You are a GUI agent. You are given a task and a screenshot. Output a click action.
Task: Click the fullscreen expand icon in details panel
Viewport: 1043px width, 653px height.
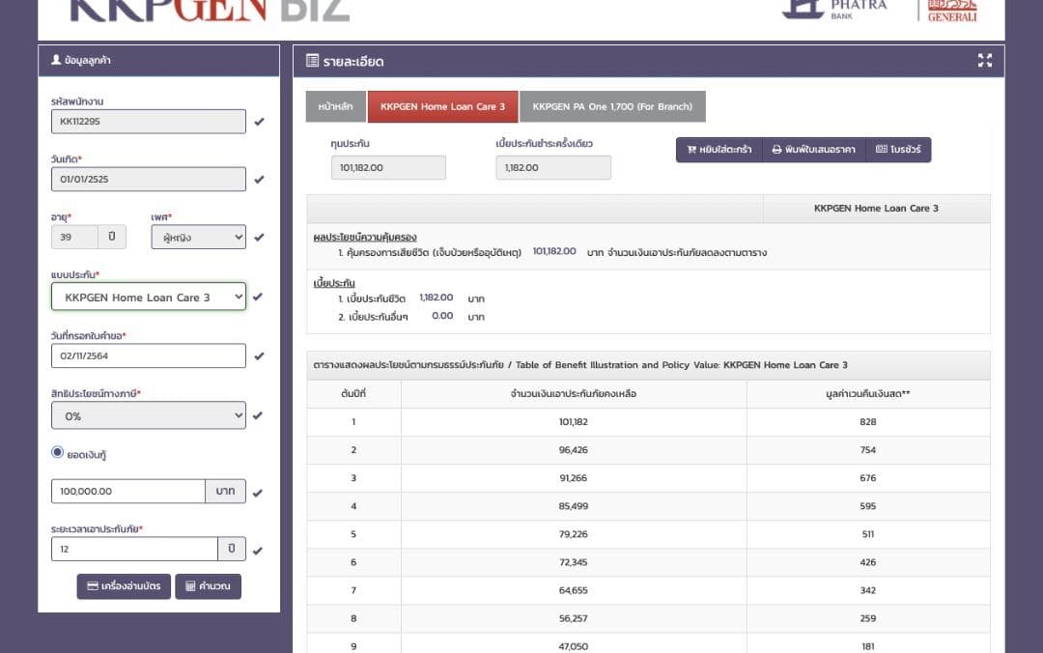(x=984, y=61)
